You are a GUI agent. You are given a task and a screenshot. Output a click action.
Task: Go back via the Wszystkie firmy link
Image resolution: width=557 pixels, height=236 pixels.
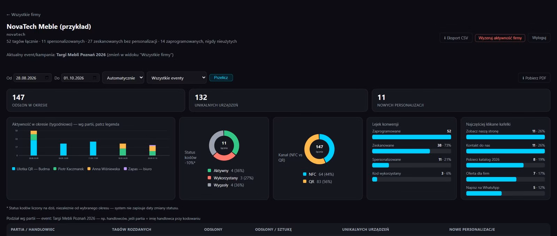[x=23, y=15]
